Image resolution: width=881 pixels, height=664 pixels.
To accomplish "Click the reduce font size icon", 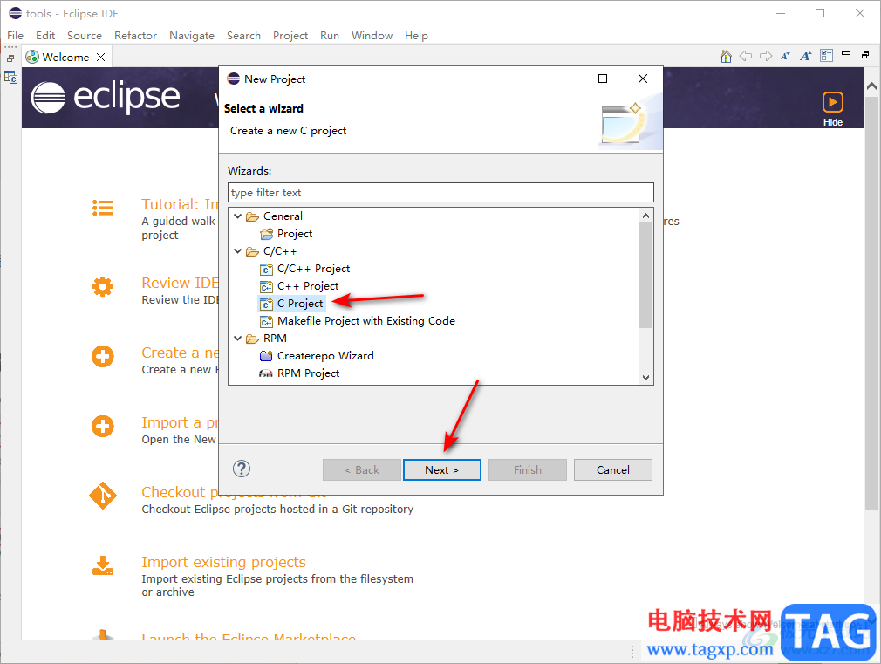I will (785, 56).
